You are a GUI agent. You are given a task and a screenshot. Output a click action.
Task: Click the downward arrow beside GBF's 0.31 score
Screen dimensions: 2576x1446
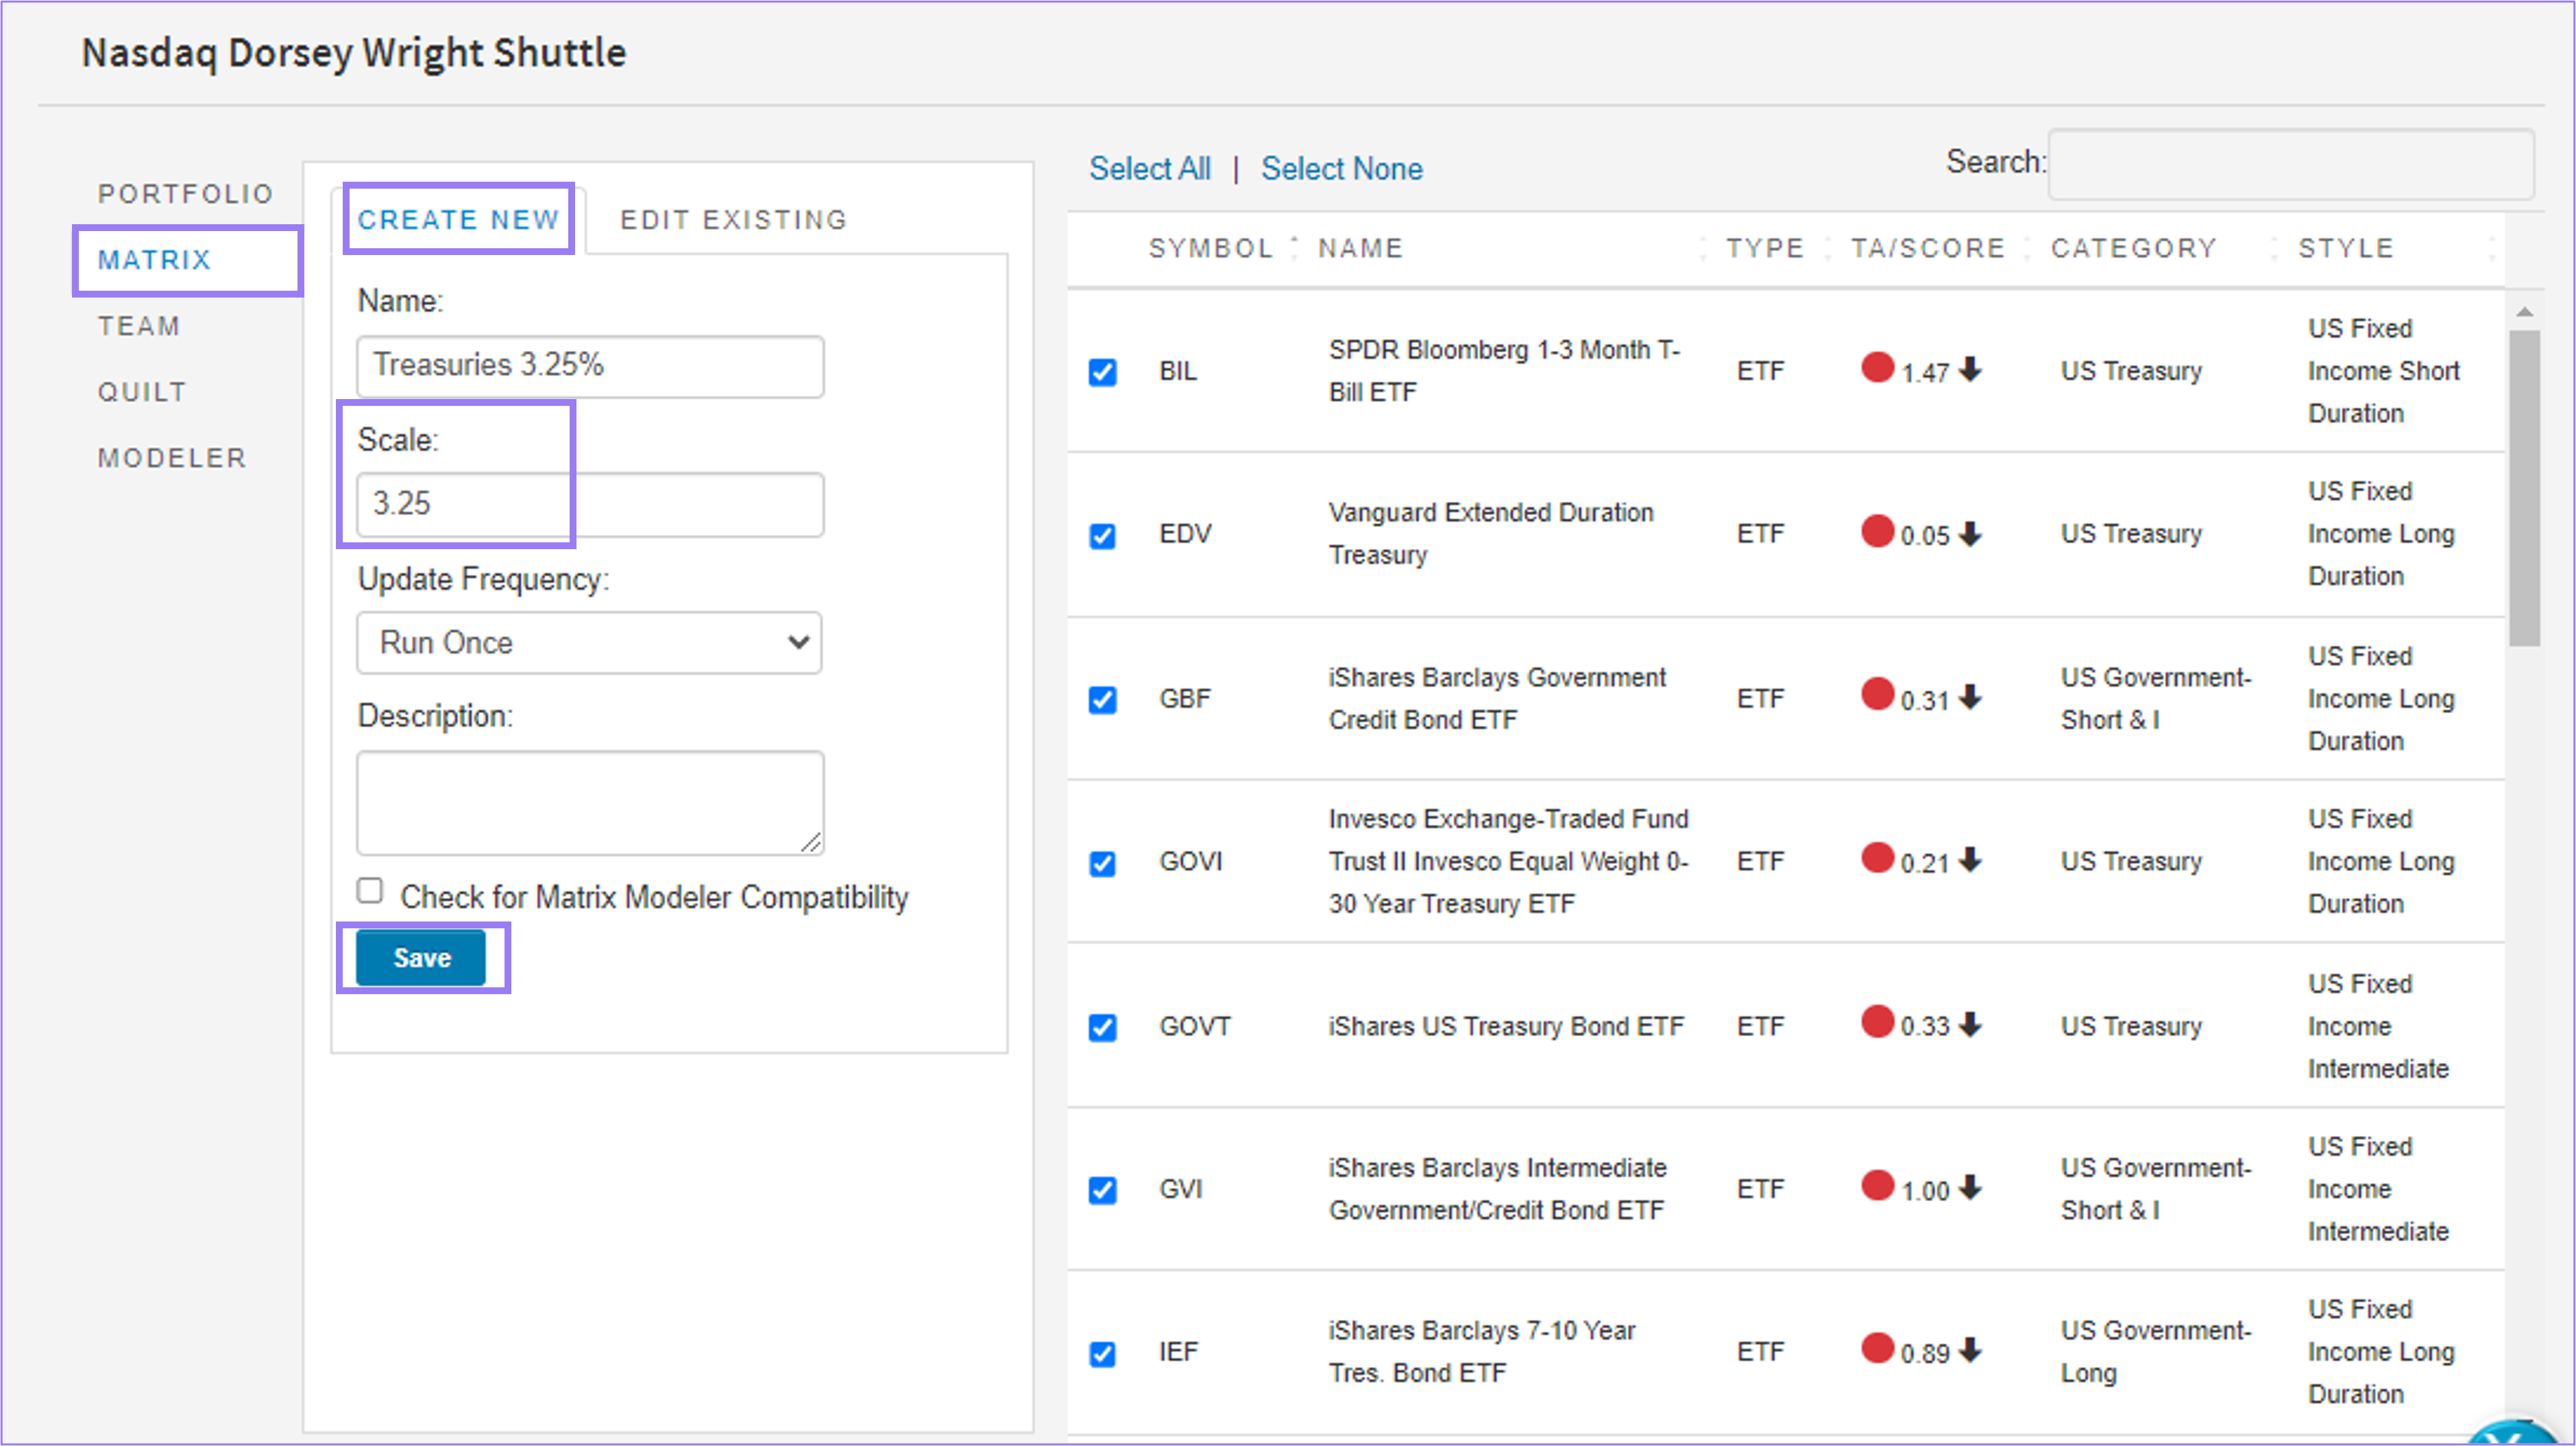coord(1971,696)
